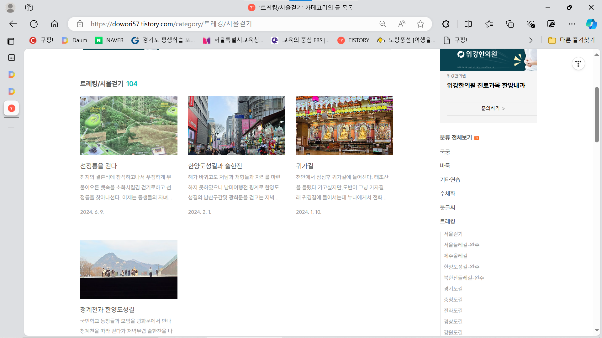Open the NAVER bookmark
The width and height of the screenshot is (602, 338).
click(x=109, y=40)
